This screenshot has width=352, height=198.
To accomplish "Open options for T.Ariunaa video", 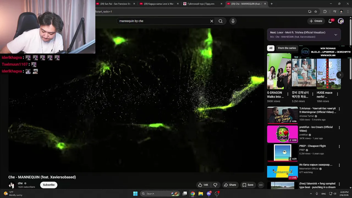I will pyautogui.click(x=339, y=109).
